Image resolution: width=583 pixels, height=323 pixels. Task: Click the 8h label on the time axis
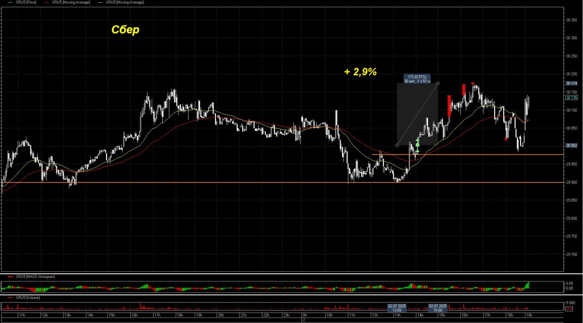tap(304, 315)
